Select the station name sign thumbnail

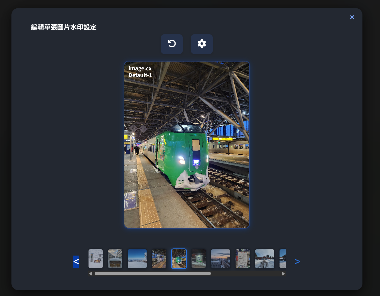coord(199,259)
